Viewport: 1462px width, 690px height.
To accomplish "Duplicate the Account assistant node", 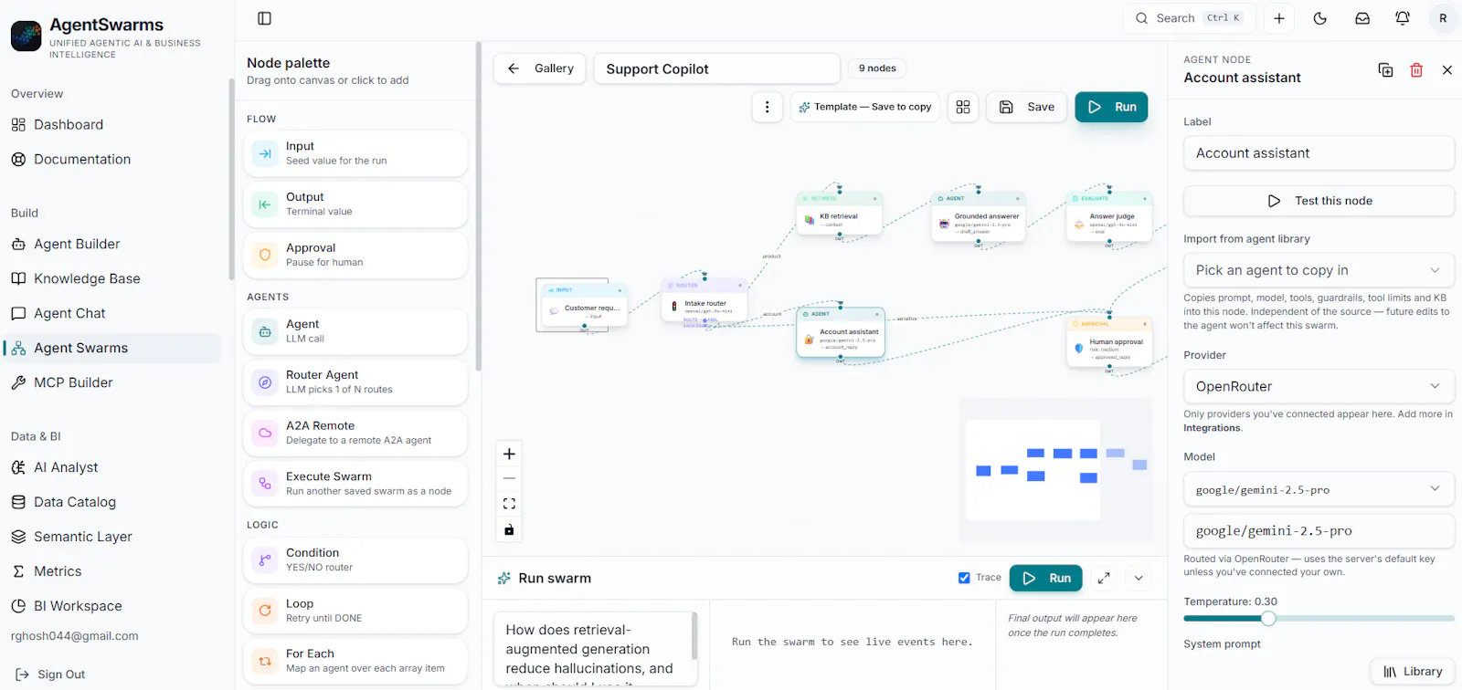I will [x=1385, y=70].
